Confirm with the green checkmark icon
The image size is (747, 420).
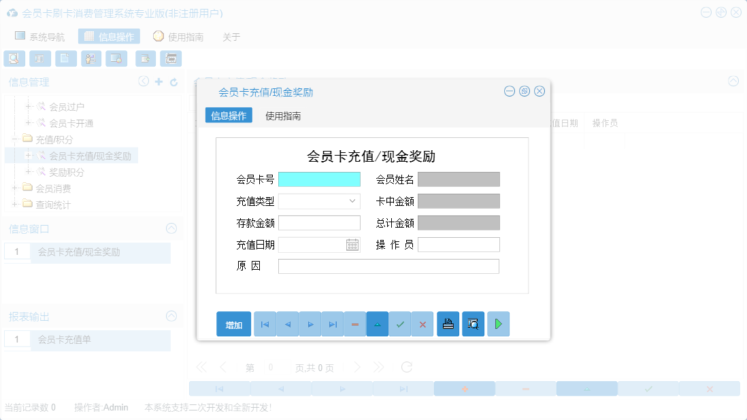pos(400,324)
